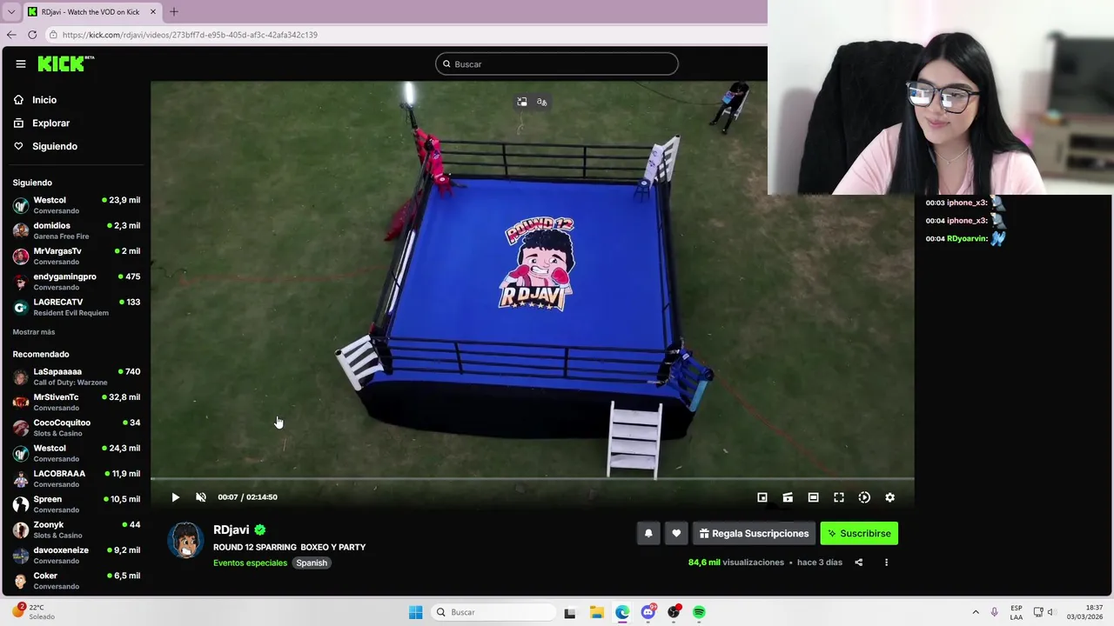
Task: Toggle theater mode in player
Action: [813, 497]
